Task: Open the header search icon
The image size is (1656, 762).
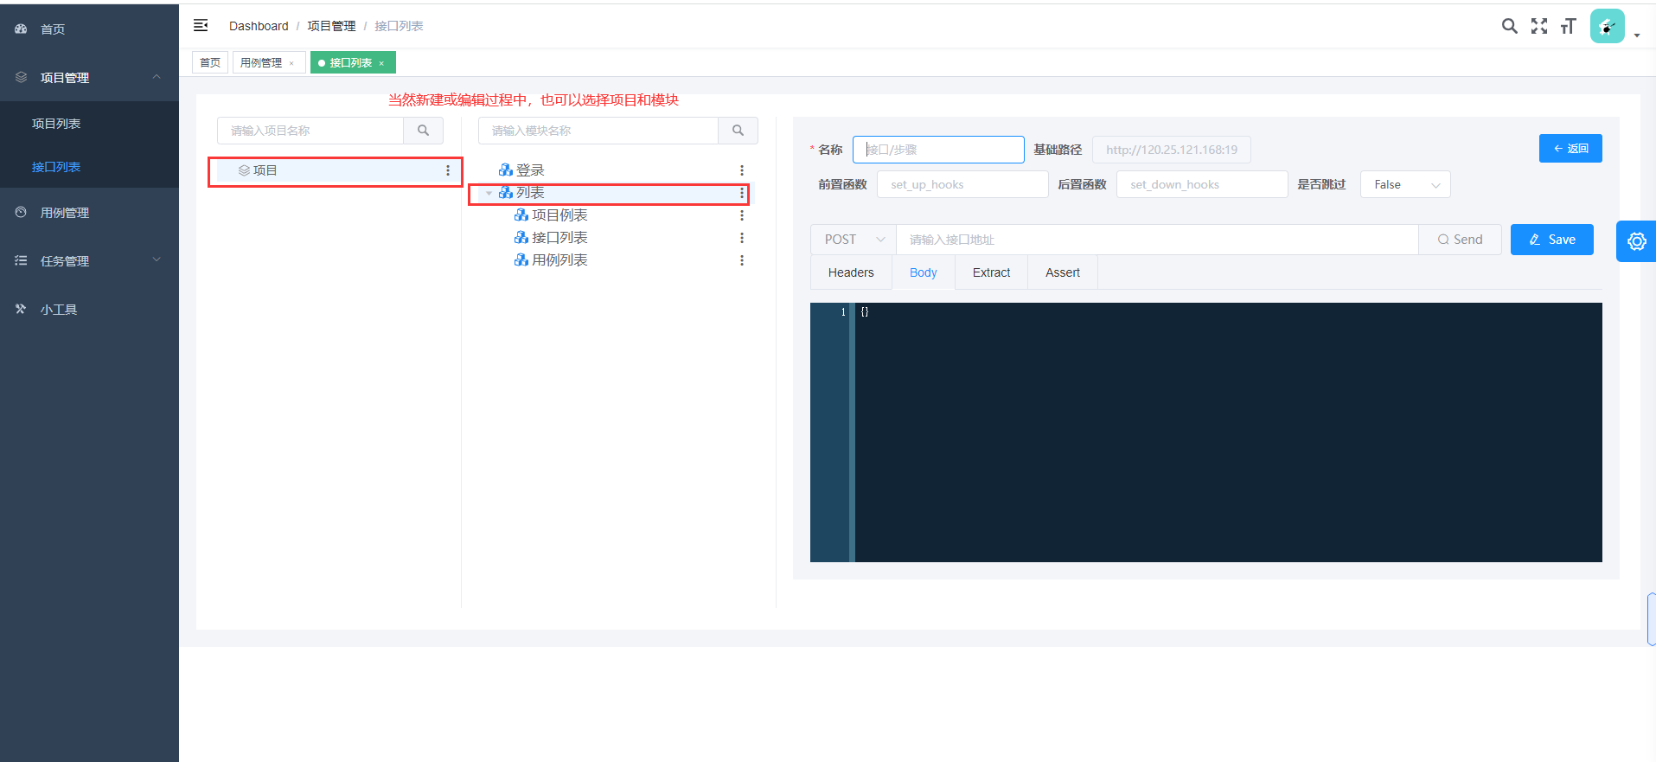Action: pyautogui.click(x=1509, y=26)
